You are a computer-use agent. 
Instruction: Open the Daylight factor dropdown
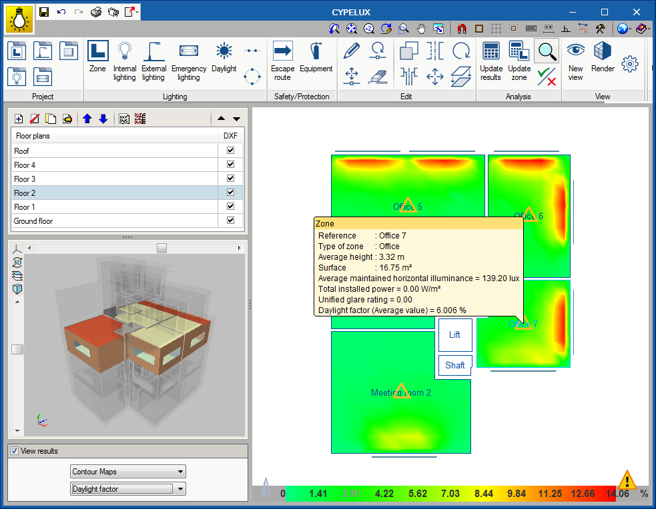[x=128, y=489]
